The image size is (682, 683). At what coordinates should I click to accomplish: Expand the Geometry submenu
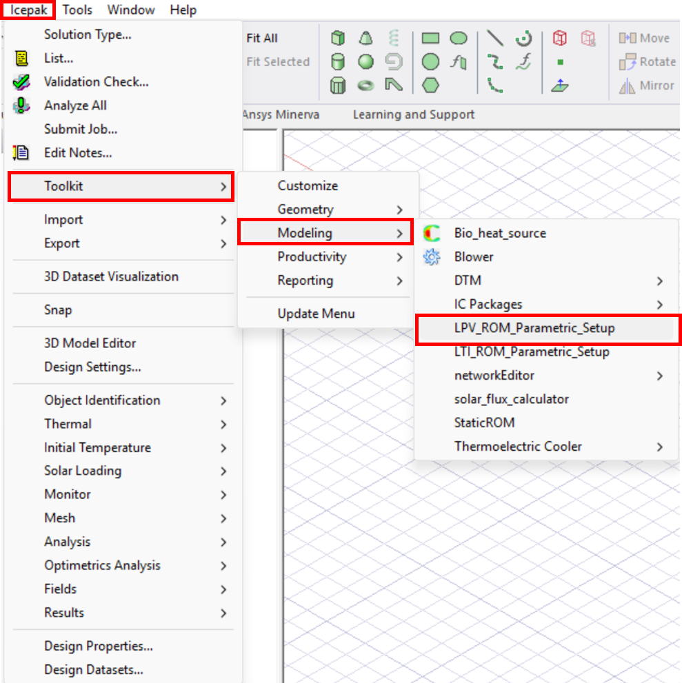click(327, 210)
